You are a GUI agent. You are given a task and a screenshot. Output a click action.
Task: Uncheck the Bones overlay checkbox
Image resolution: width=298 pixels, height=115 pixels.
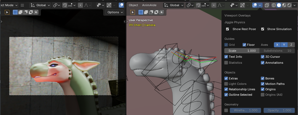click(x=263, y=78)
